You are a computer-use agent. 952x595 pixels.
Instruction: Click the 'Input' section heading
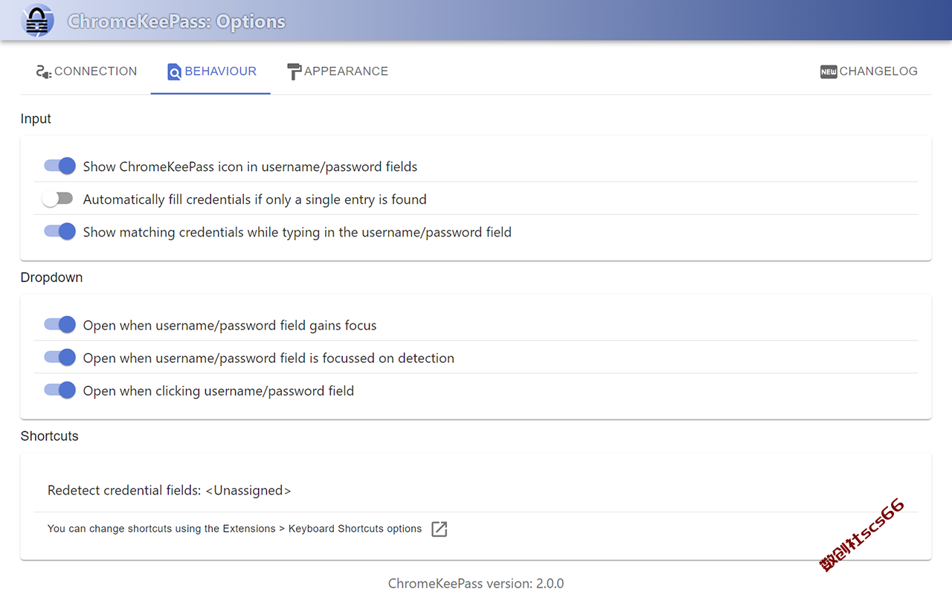(36, 119)
